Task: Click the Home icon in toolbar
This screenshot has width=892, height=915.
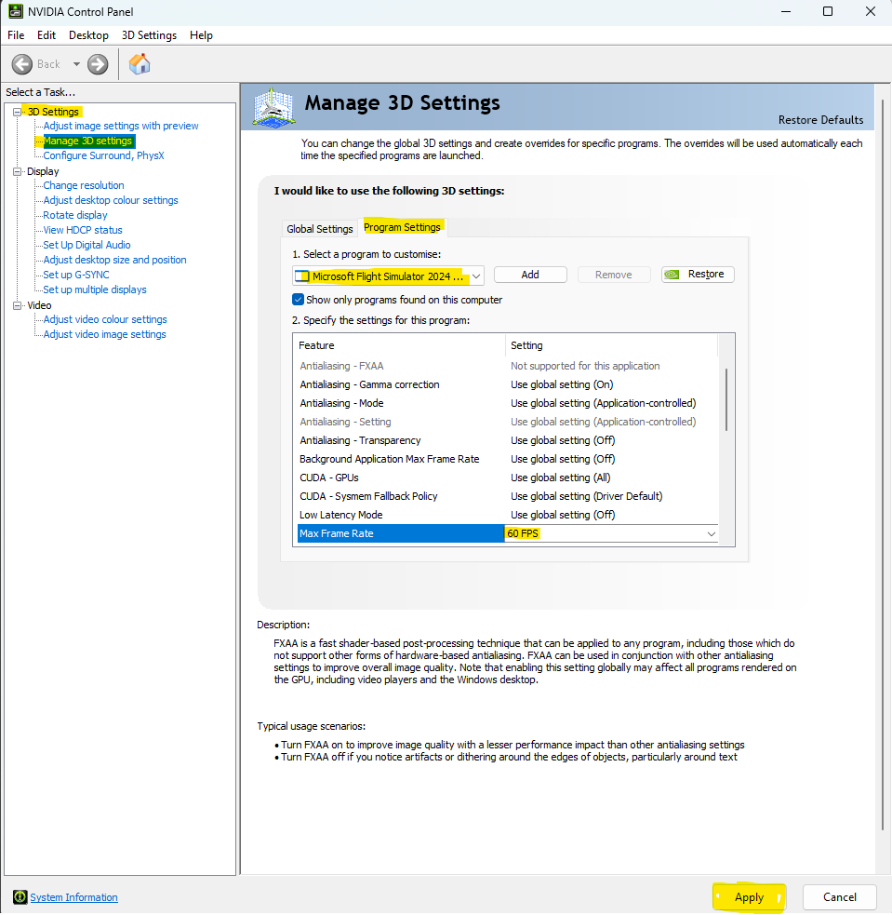Action: (140, 64)
